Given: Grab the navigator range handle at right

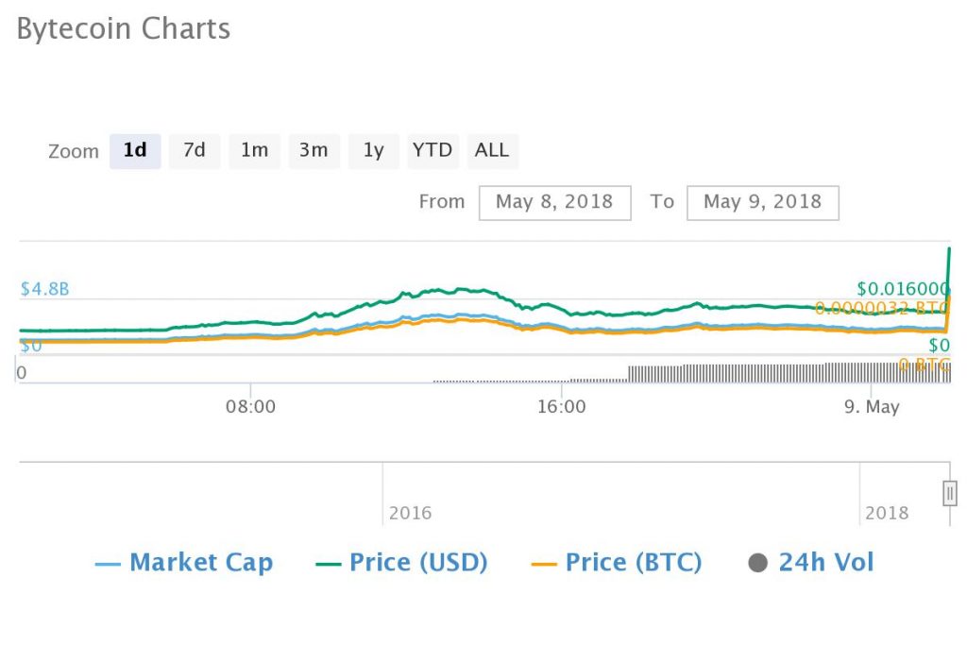Looking at the screenshot, I should tap(950, 493).
